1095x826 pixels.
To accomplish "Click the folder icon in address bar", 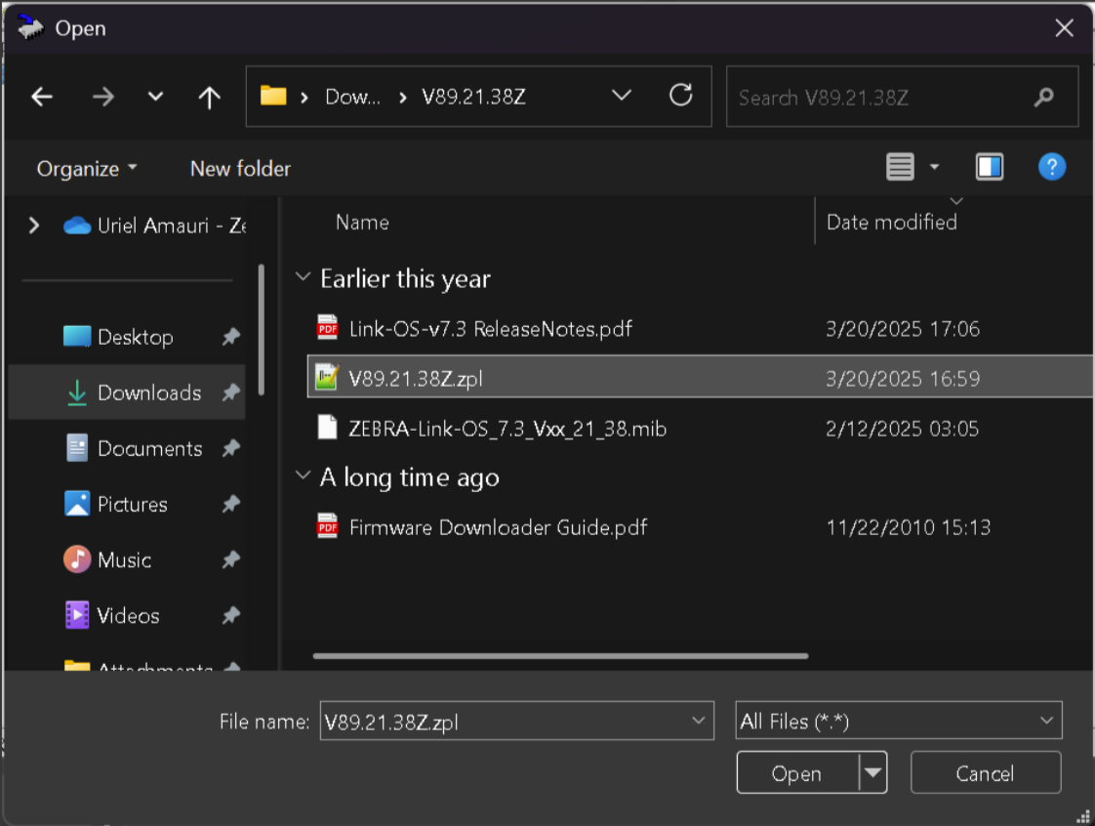I will click(273, 96).
